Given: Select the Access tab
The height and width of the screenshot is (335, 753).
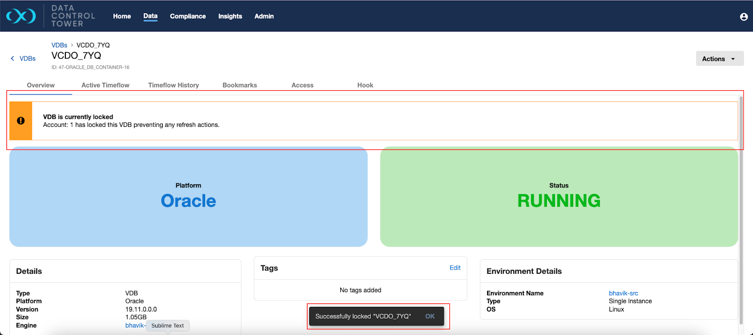Looking at the screenshot, I should tap(302, 86).
